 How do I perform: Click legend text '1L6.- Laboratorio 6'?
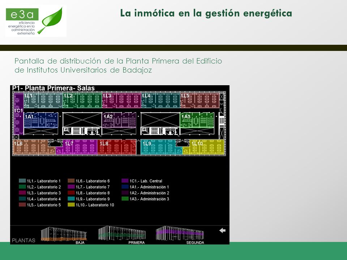[93, 181]
